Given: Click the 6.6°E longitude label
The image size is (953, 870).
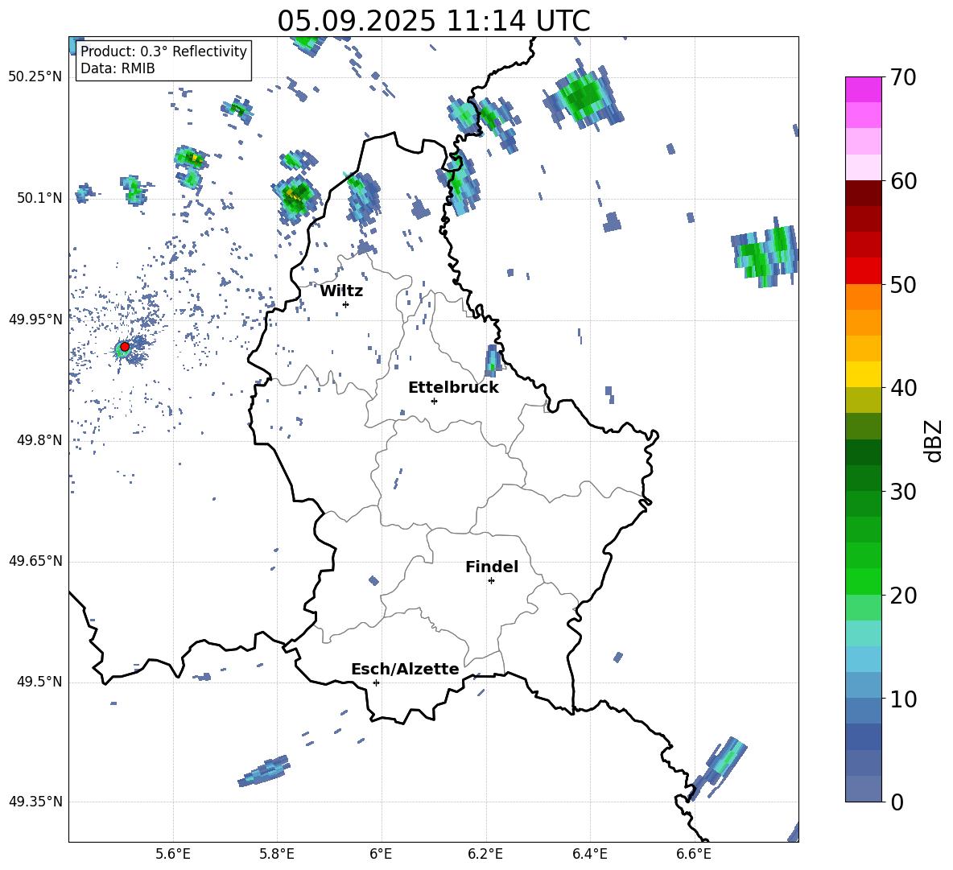Looking at the screenshot, I should [x=694, y=854].
